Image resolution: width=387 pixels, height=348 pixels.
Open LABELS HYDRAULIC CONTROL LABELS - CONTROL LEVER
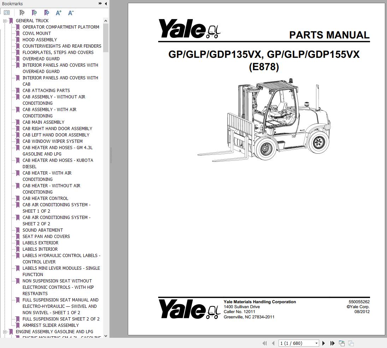point(61,258)
